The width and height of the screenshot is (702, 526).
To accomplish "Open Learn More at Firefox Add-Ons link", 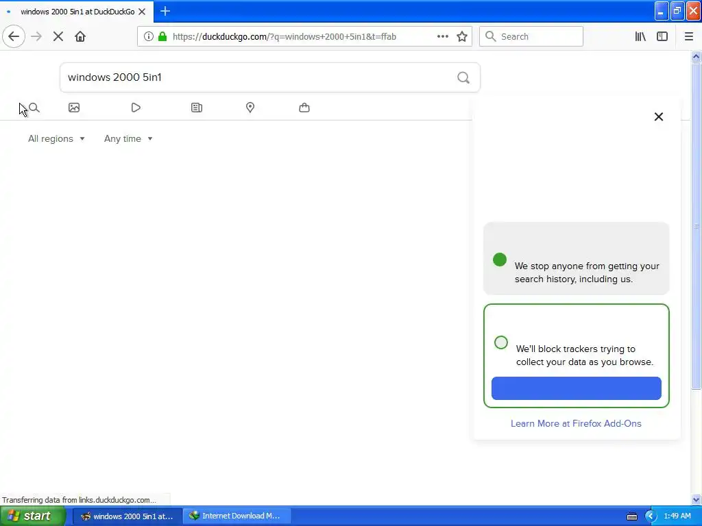I will pos(576,423).
